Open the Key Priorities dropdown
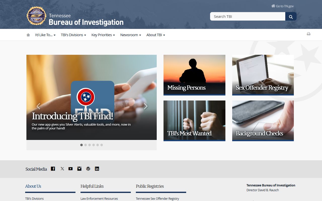Viewport: 322px width, 201px height. 103,35
